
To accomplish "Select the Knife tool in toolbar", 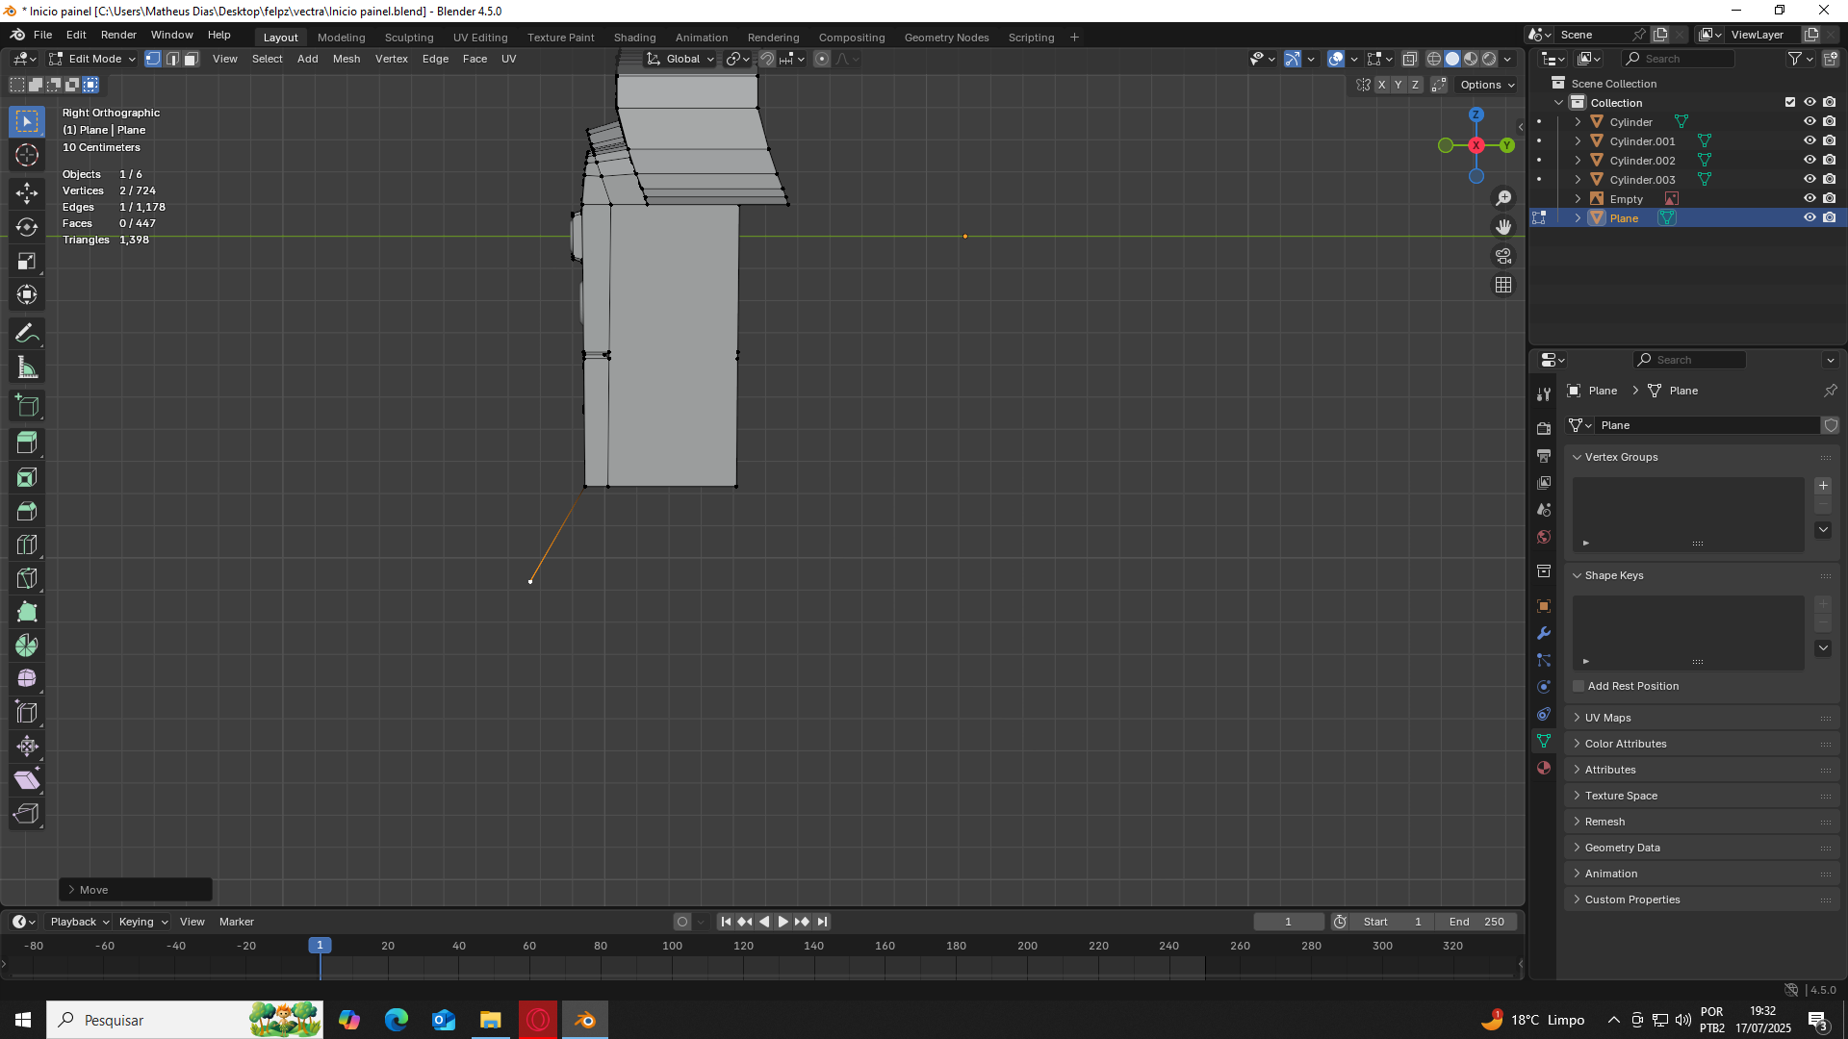I will 27,578.
